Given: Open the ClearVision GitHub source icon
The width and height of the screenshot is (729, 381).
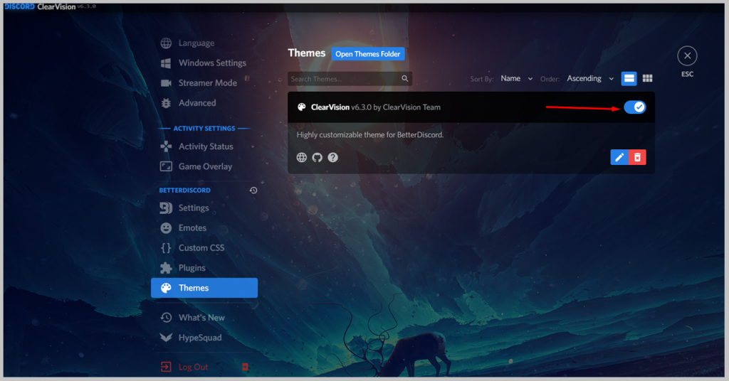Looking at the screenshot, I should pos(317,157).
